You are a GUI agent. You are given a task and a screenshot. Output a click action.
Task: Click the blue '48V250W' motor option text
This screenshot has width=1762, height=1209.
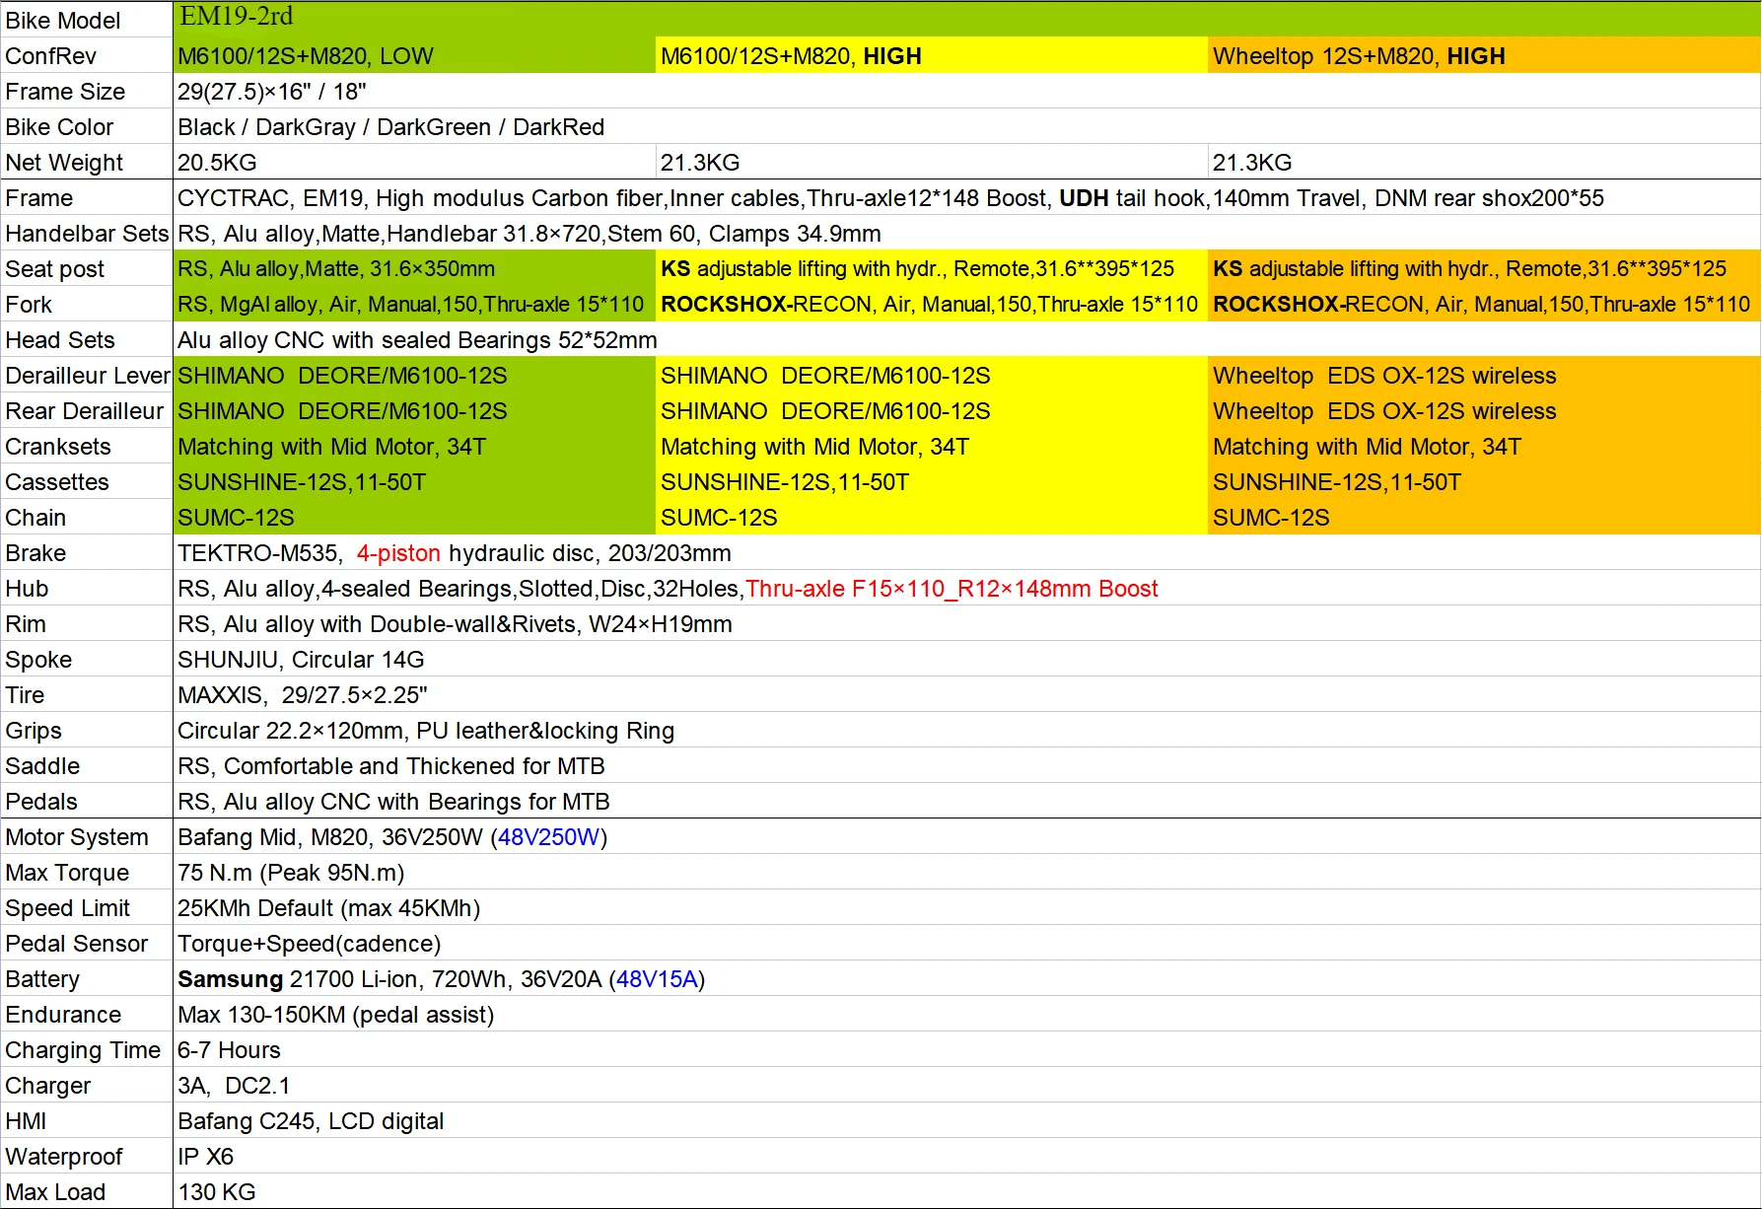[x=548, y=837]
